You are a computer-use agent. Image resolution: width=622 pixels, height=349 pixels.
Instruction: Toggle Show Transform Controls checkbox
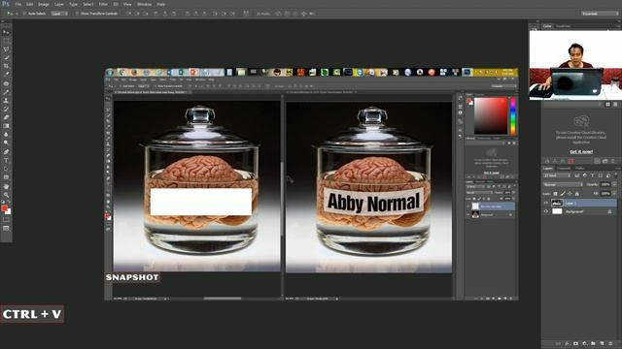point(77,14)
